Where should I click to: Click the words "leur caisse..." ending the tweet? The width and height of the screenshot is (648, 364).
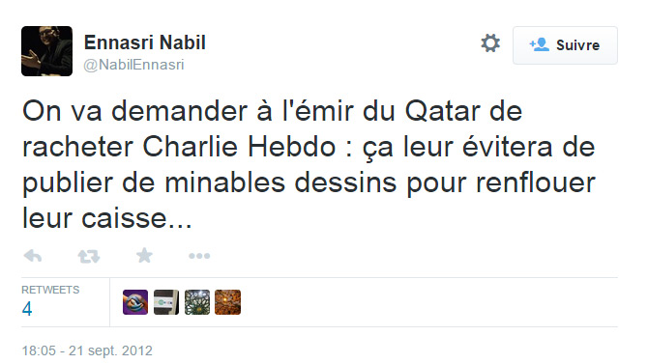[107, 218]
